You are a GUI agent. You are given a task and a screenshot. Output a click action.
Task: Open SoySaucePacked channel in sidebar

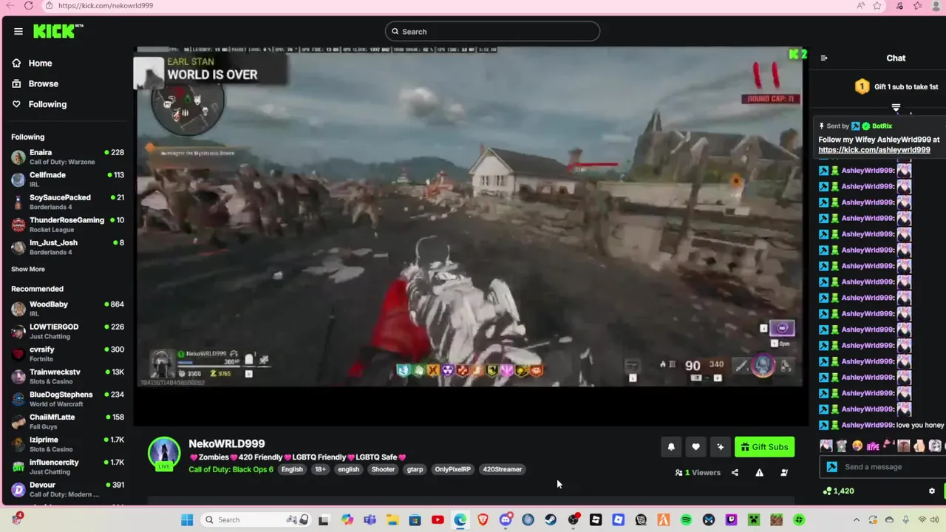coord(67,202)
